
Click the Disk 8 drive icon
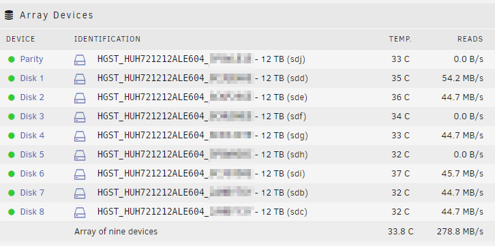click(x=80, y=212)
